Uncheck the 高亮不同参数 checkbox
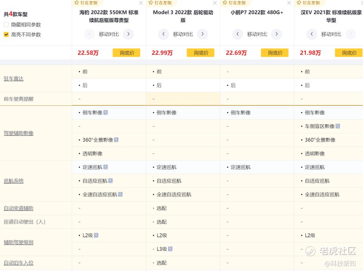363x272 pixels. [x=6, y=34]
